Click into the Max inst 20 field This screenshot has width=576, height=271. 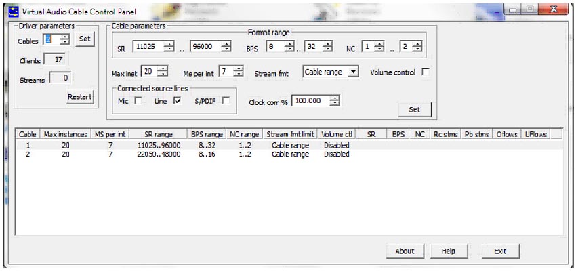(x=150, y=72)
